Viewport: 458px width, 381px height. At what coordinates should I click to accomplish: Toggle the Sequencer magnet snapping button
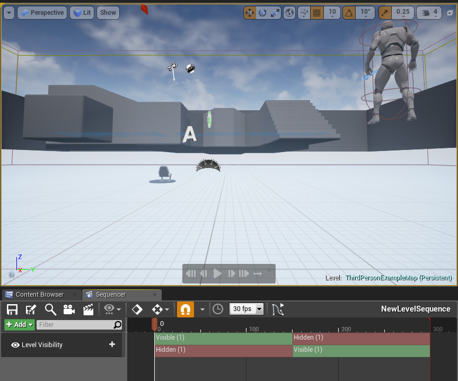point(185,309)
